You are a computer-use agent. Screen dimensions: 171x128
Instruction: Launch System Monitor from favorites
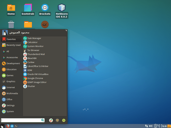point(45,46)
